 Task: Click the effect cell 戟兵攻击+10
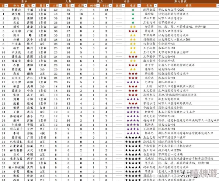click(188, 78)
